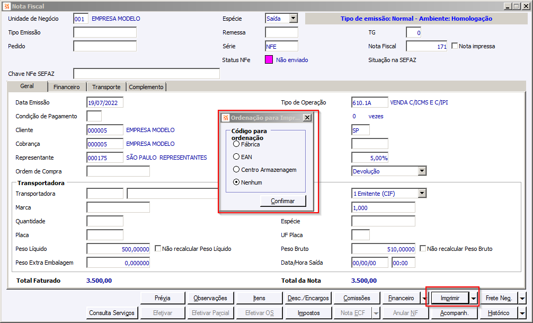Click the Chave NFe SEFAZ field
The height and width of the screenshot is (323, 533).
coord(147,74)
